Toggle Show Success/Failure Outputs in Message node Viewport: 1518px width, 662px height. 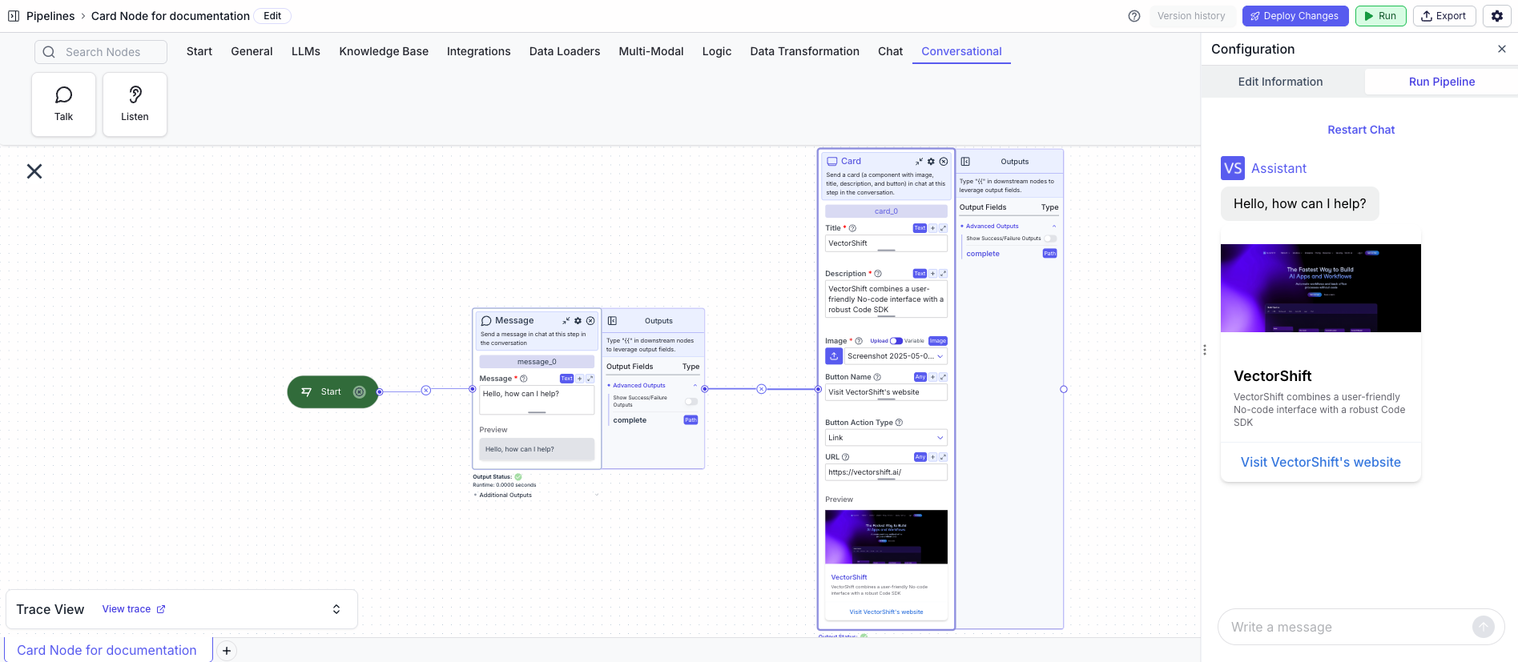[x=691, y=401]
